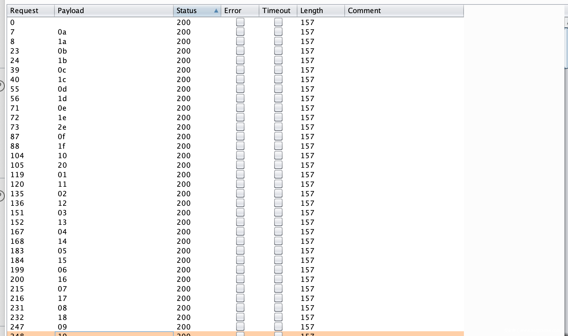Click the Timeout column header
568x336 pixels.
coord(278,11)
